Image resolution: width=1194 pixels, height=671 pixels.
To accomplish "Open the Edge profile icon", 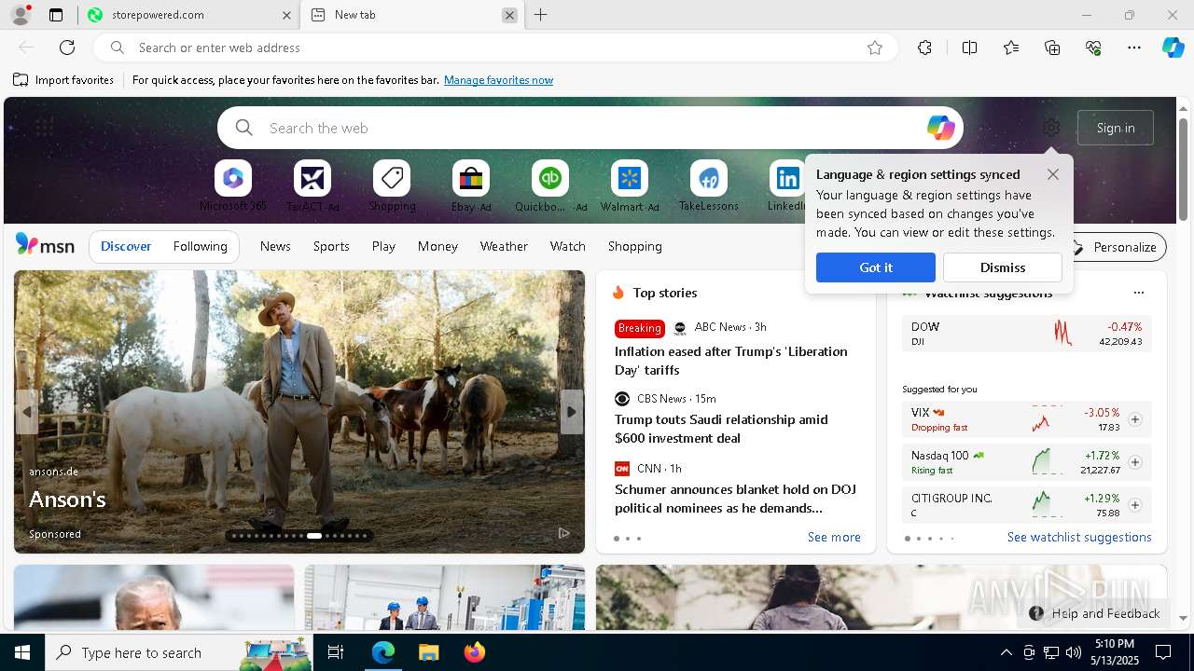I will [x=21, y=15].
